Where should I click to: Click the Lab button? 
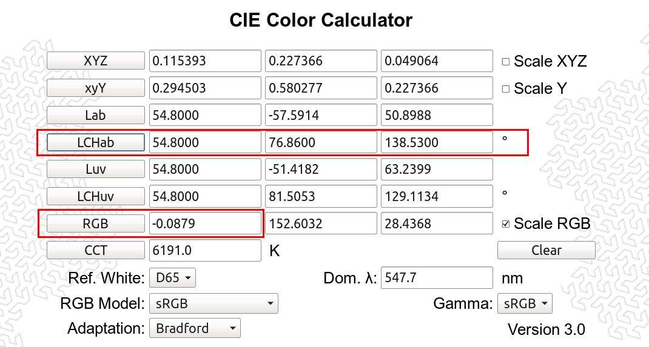pyautogui.click(x=96, y=115)
